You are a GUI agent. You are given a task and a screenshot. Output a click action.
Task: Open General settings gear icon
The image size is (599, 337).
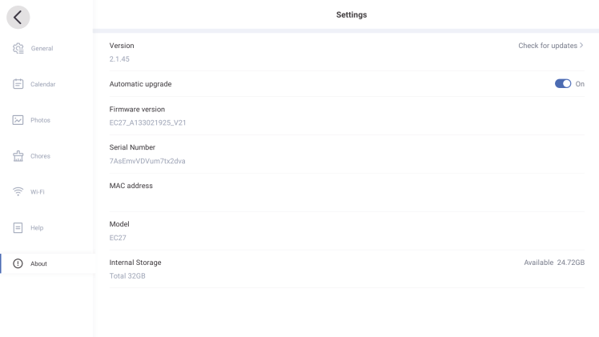18,48
